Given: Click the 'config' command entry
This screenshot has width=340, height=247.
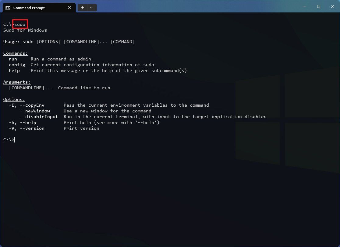Looking at the screenshot, I should pos(17,65).
